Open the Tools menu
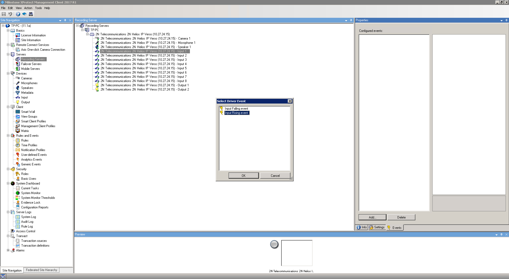The height and width of the screenshot is (279, 509). point(38,8)
